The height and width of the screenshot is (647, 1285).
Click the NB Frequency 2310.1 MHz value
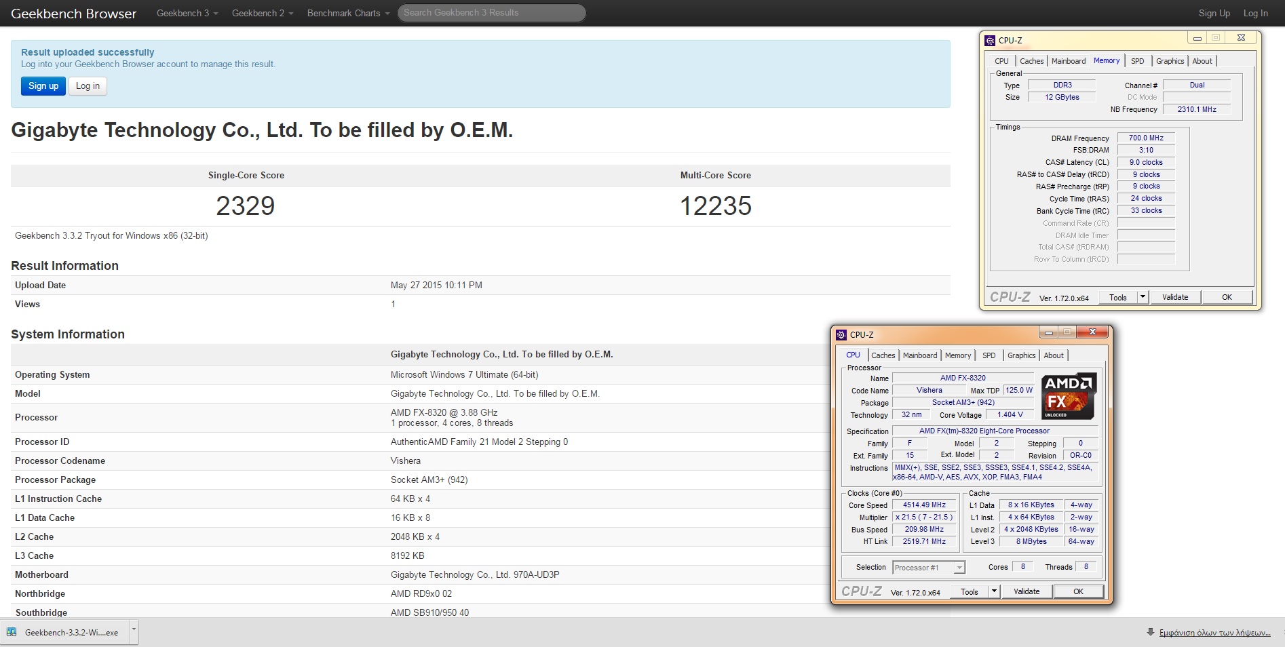point(1197,109)
